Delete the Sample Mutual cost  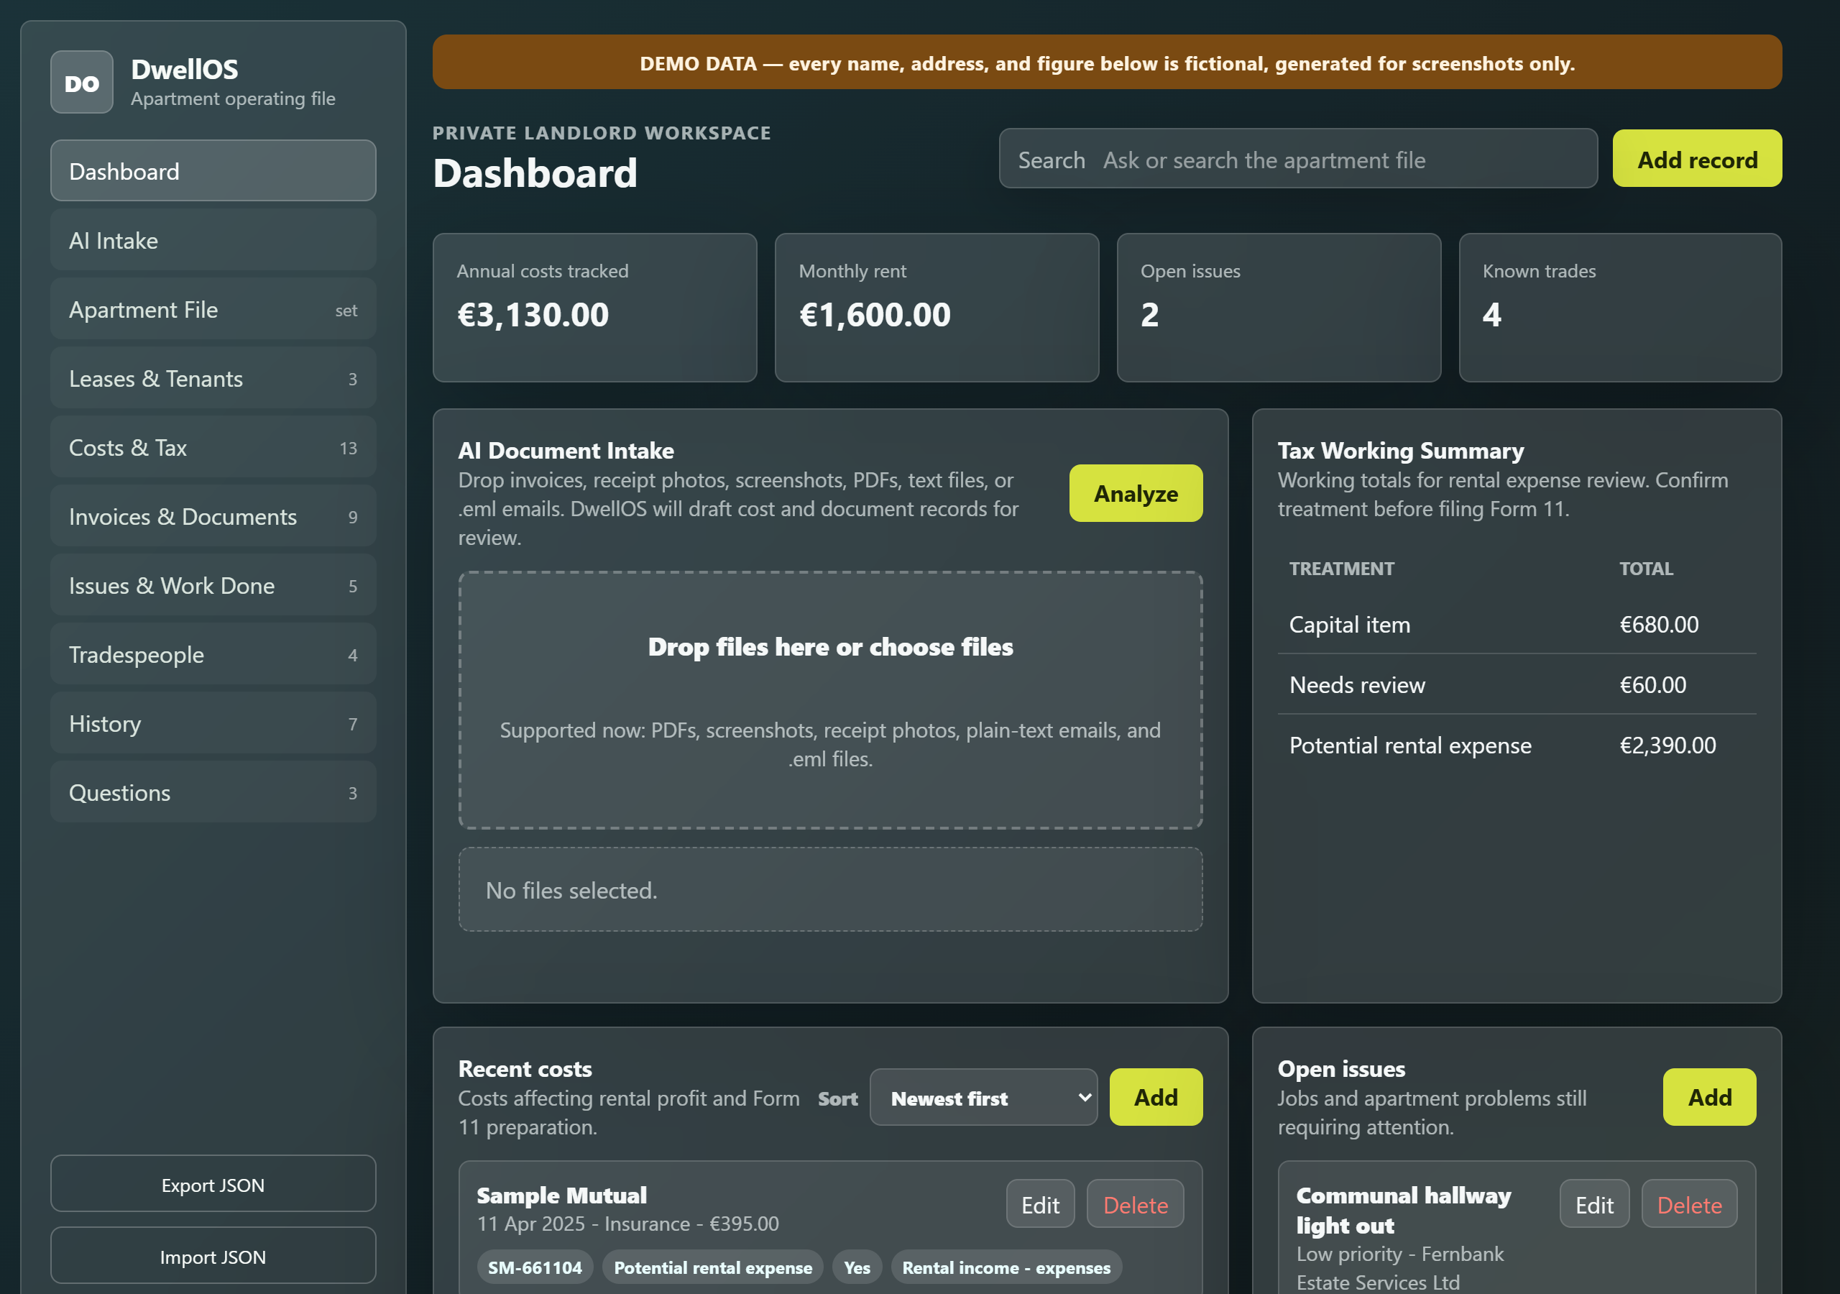(1136, 1204)
